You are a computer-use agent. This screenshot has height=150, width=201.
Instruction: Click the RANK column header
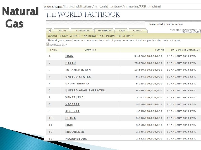pyautogui.click(x=53, y=50)
